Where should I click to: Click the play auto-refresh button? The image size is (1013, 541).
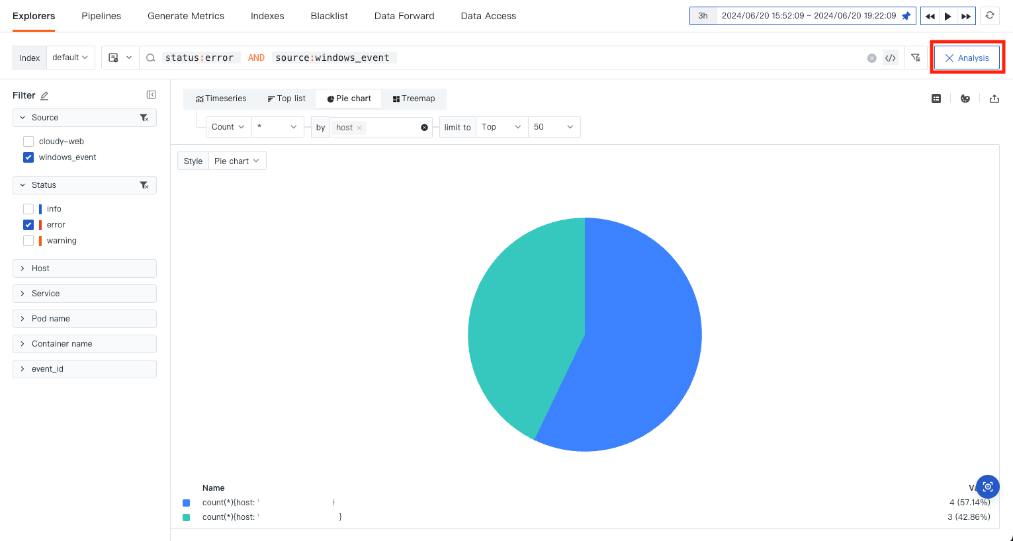948,16
